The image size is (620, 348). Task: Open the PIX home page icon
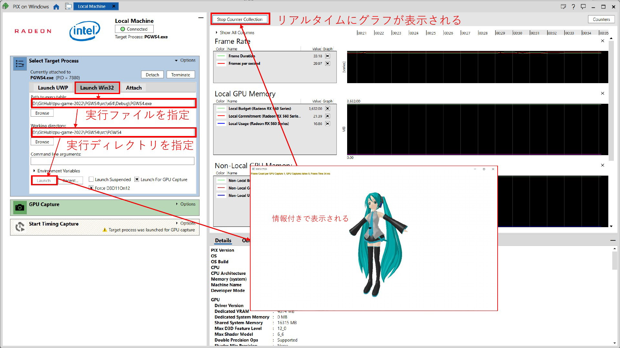56,7
